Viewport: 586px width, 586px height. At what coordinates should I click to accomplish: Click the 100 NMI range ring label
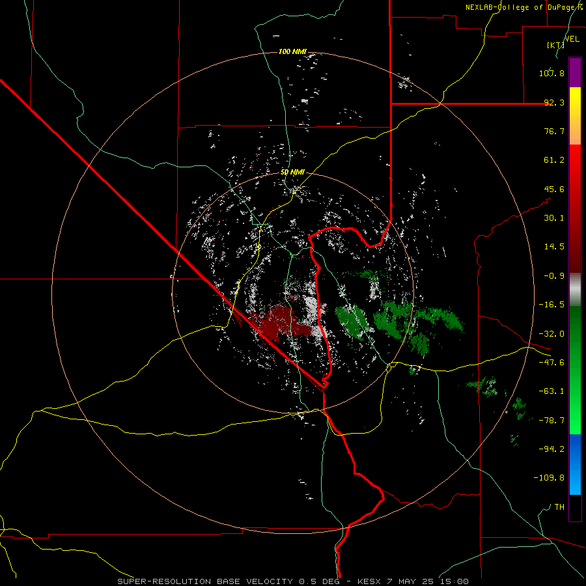(x=292, y=51)
